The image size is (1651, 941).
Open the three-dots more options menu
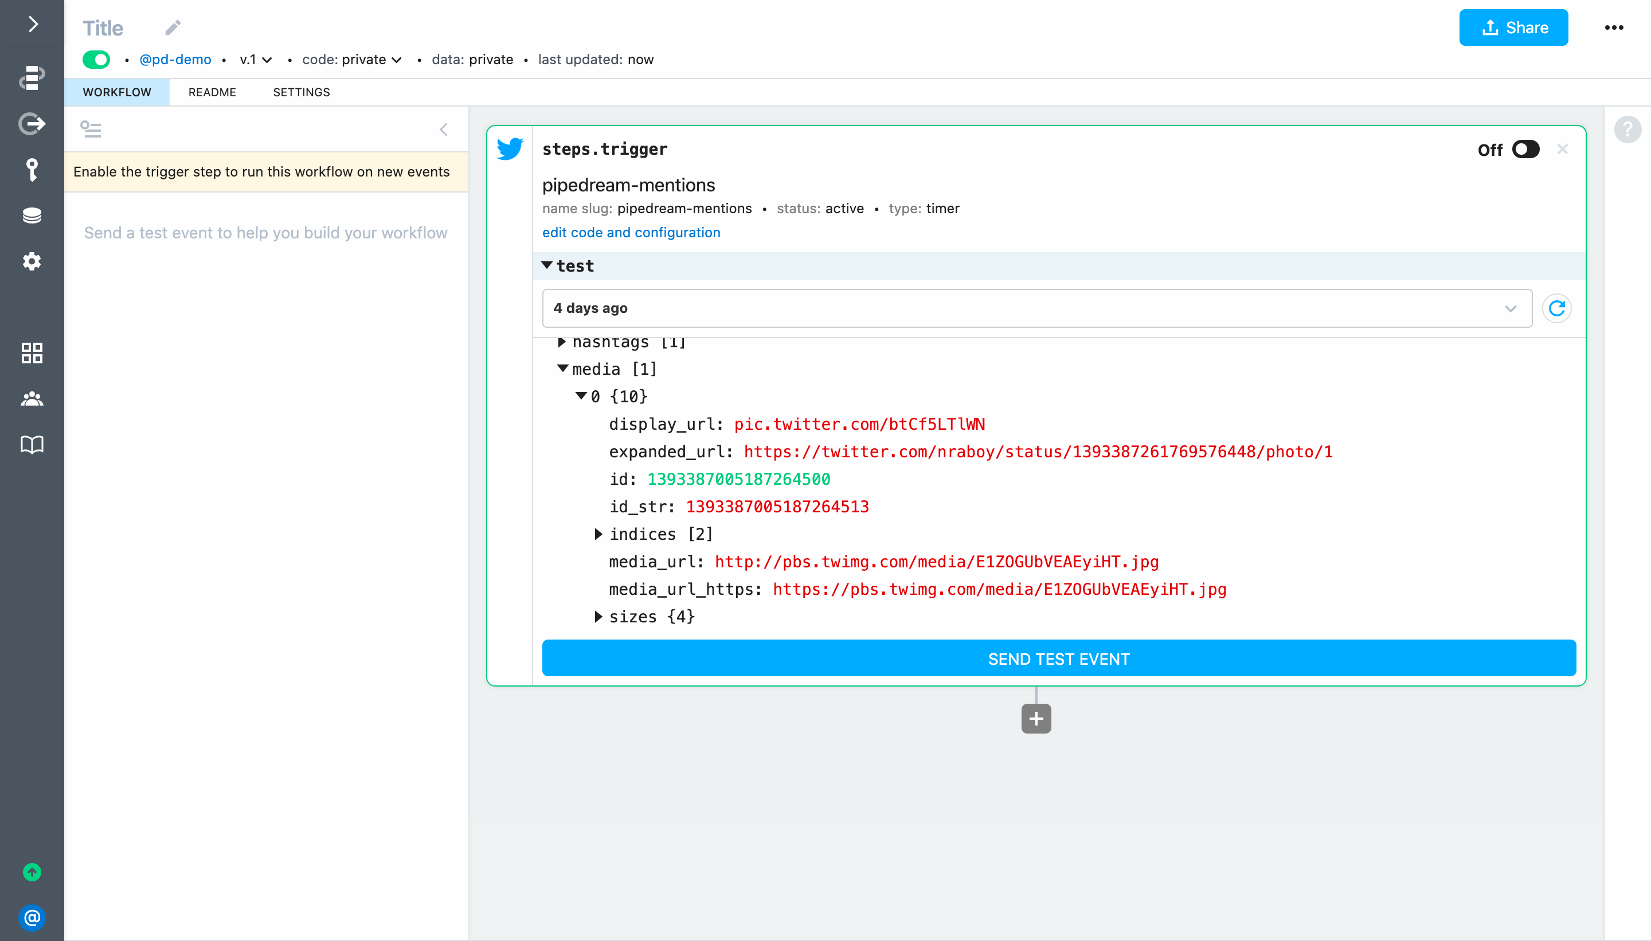tap(1614, 28)
